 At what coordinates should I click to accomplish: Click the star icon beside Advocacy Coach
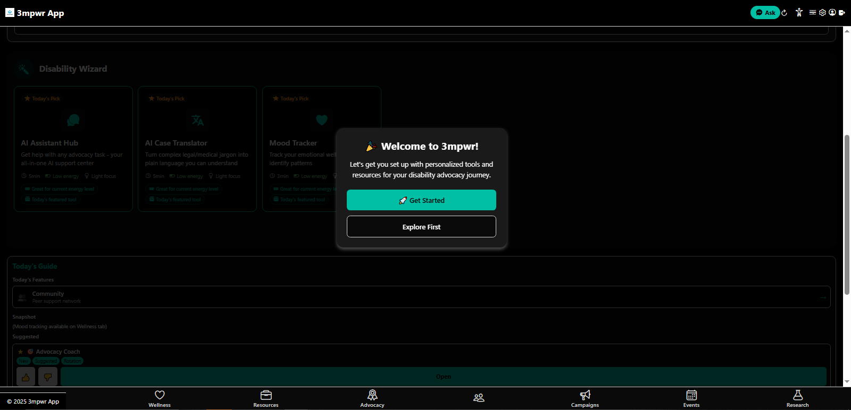tap(21, 352)
